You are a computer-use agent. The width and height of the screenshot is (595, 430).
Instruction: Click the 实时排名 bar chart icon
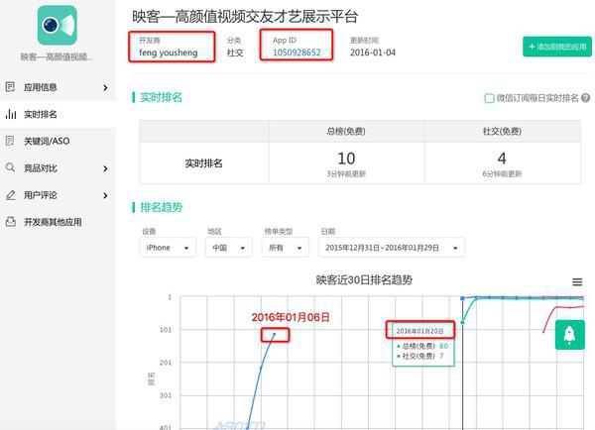coord(11,114)
